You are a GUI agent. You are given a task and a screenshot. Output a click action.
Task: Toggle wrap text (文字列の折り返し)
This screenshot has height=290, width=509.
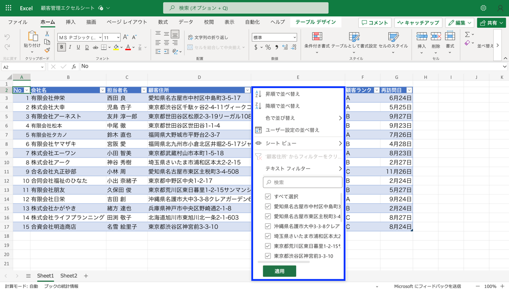pyautogui.click(x=208, y=38)
